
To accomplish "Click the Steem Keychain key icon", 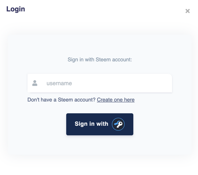I will (x=118, y=124).
